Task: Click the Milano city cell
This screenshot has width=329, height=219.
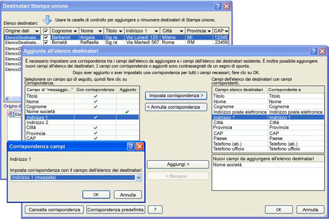Action: [173, 37]
